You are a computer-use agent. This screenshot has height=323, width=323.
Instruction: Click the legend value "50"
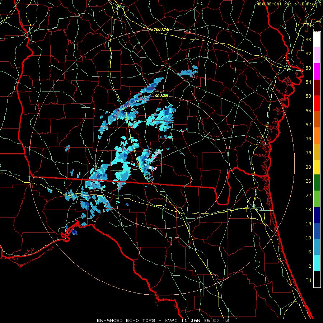click(308, 96)
